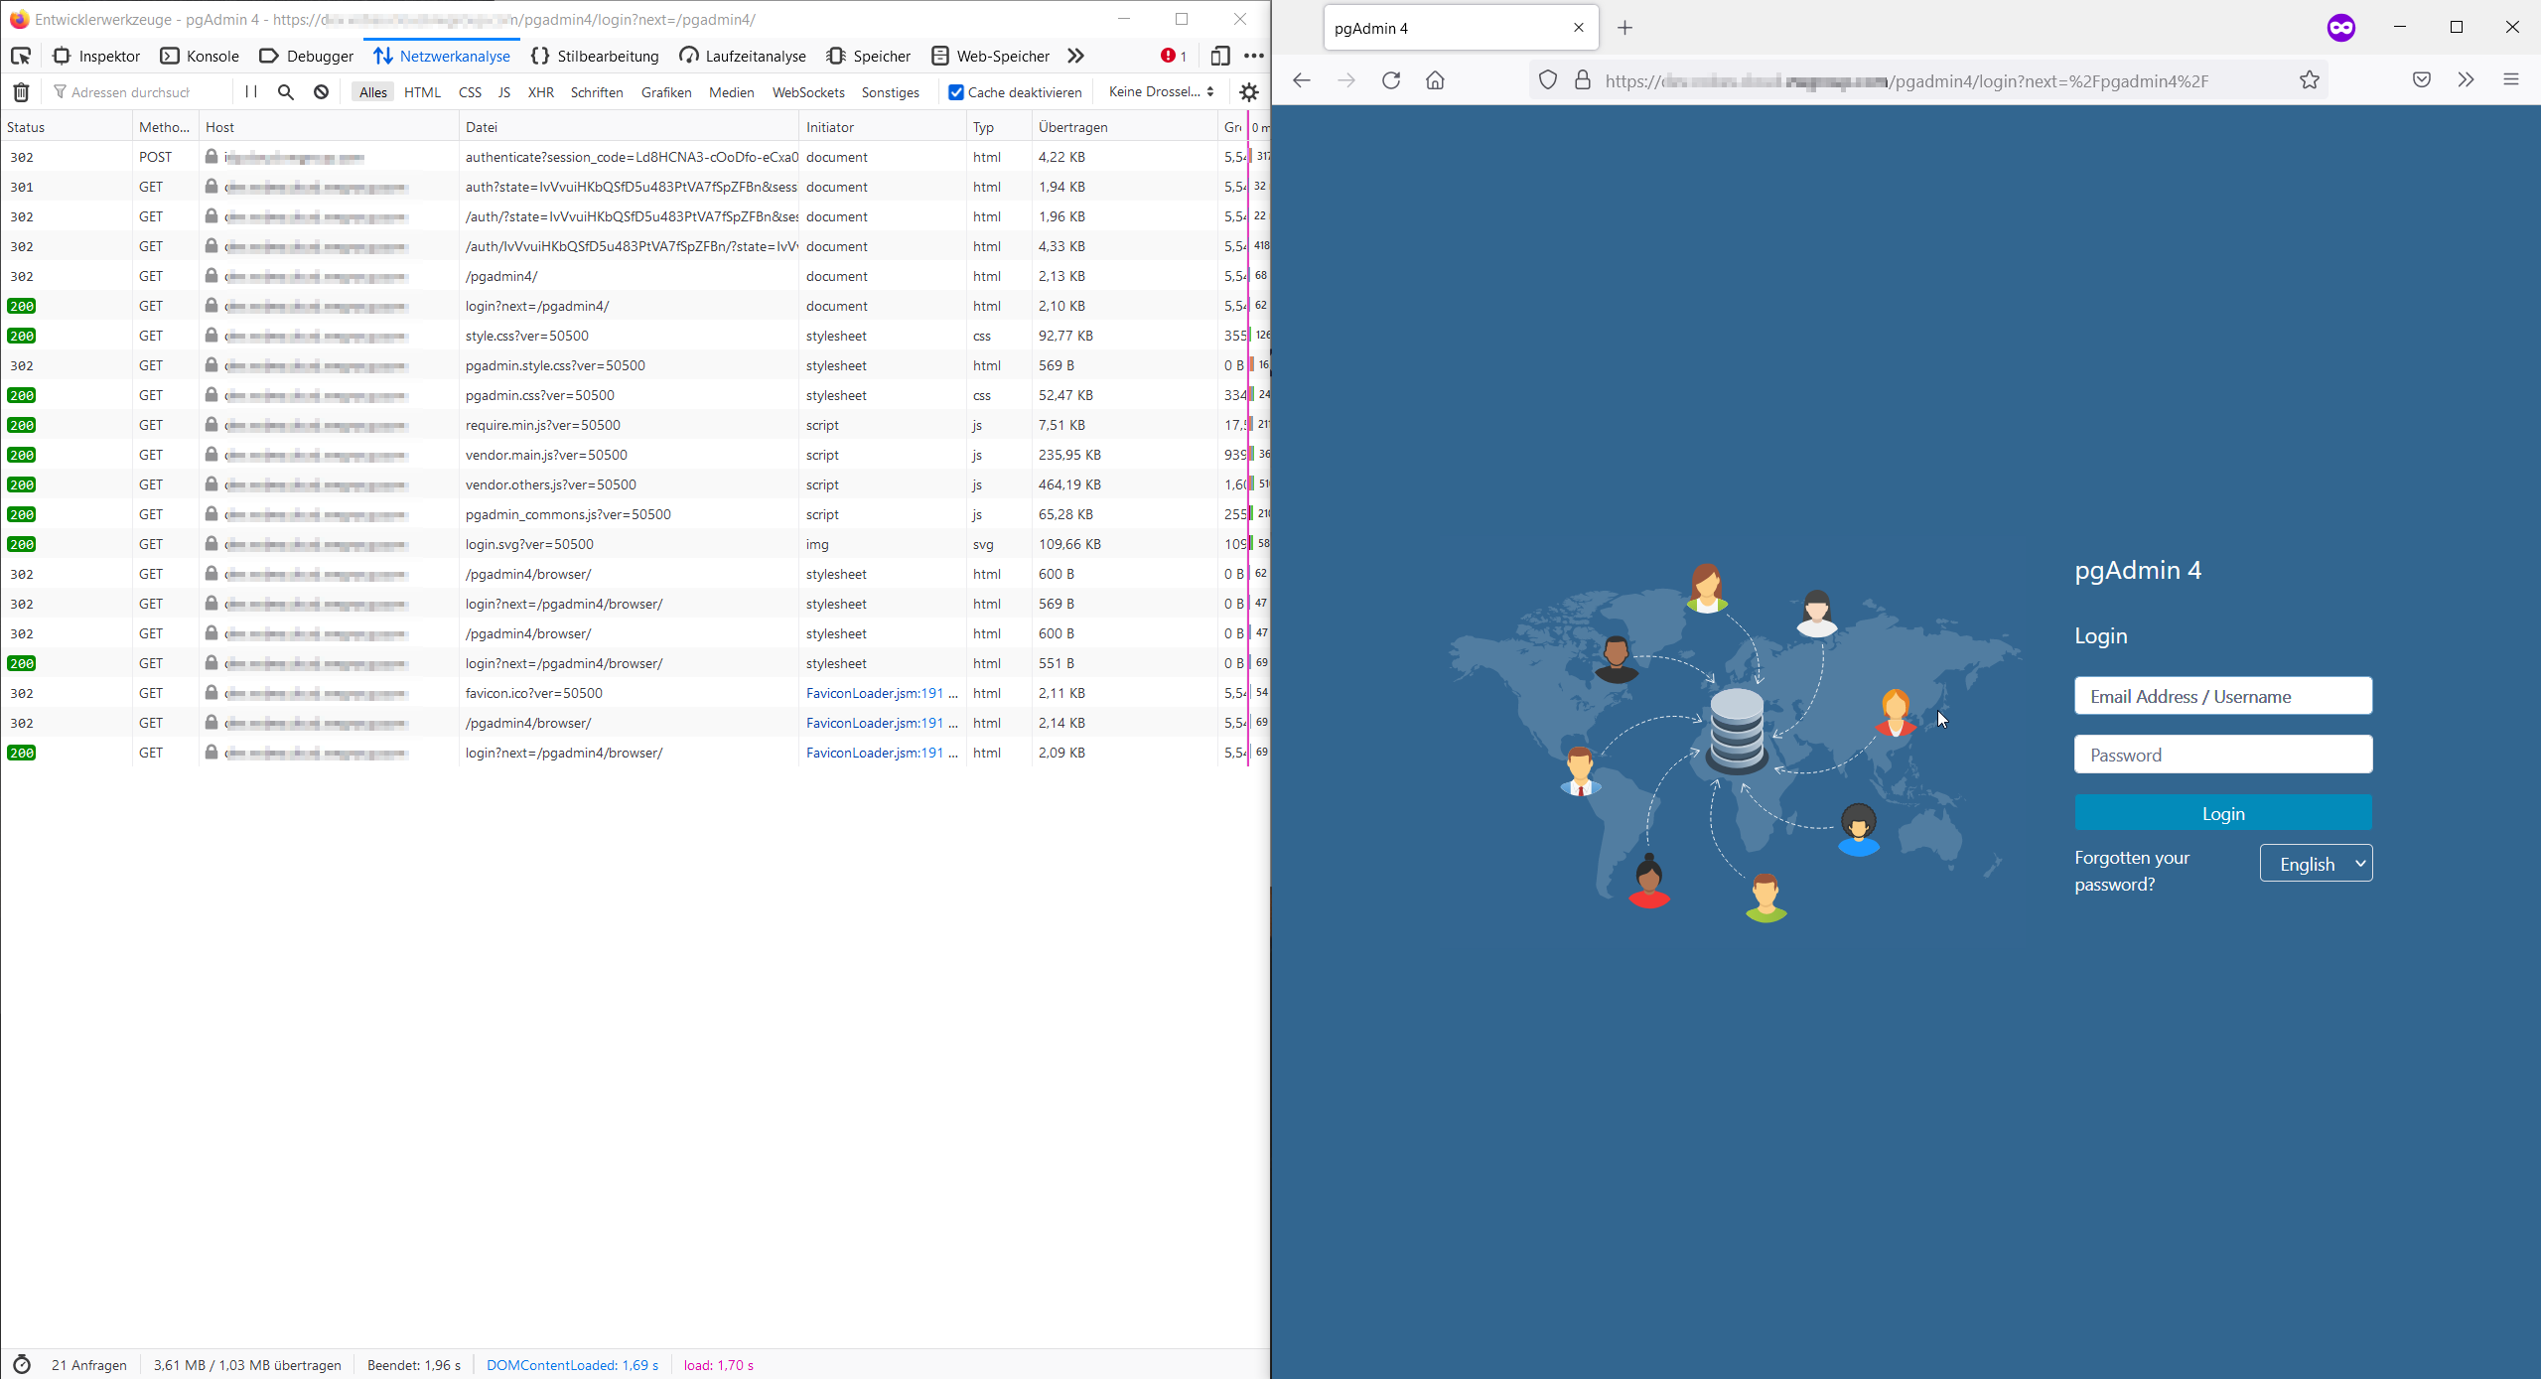
Task: Open Keine Drosselung throttling dropdown
Action: pyautogui.click(x=1161, y=92)
